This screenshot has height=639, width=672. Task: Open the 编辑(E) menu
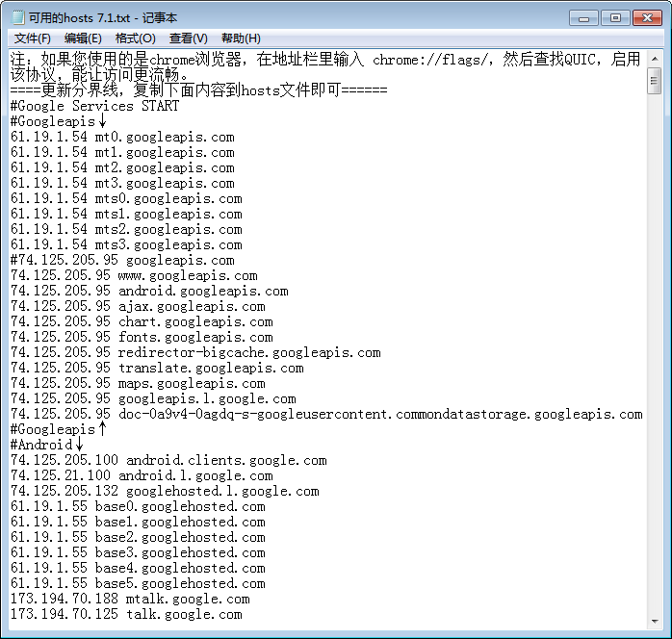[x=83, y=38]
